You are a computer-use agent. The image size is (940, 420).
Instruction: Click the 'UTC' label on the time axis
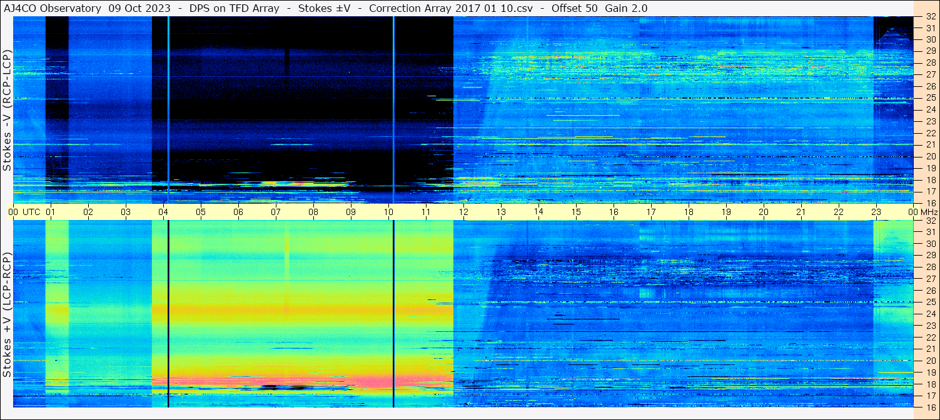click(x=31, y=212)
